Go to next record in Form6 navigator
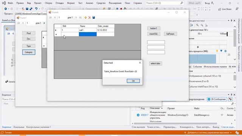 (76, 18)
